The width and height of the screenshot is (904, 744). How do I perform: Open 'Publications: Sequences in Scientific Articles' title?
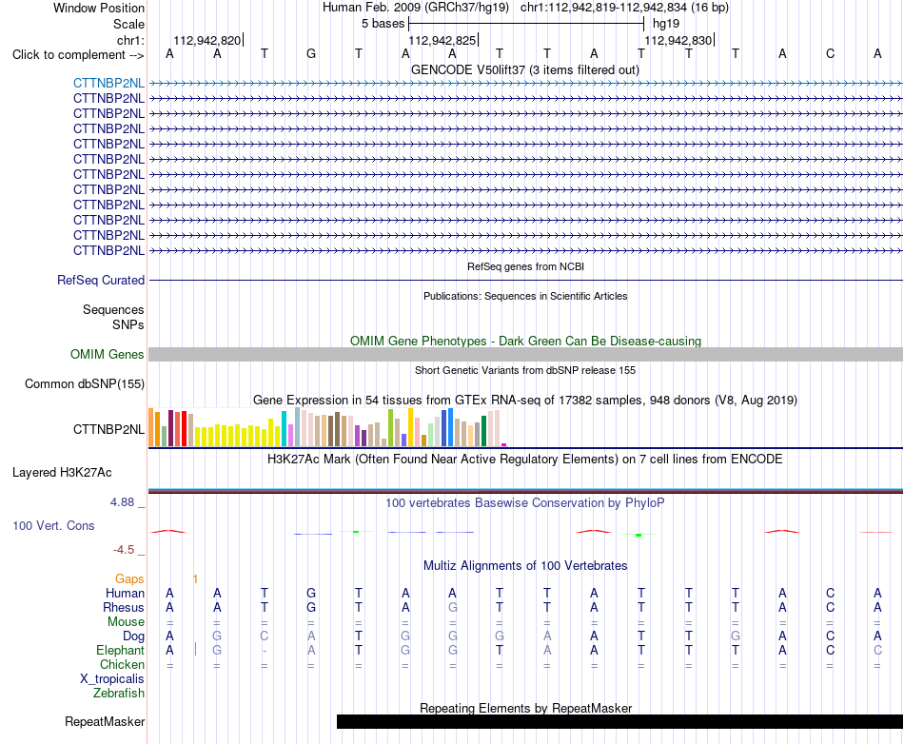click(525, 296)
